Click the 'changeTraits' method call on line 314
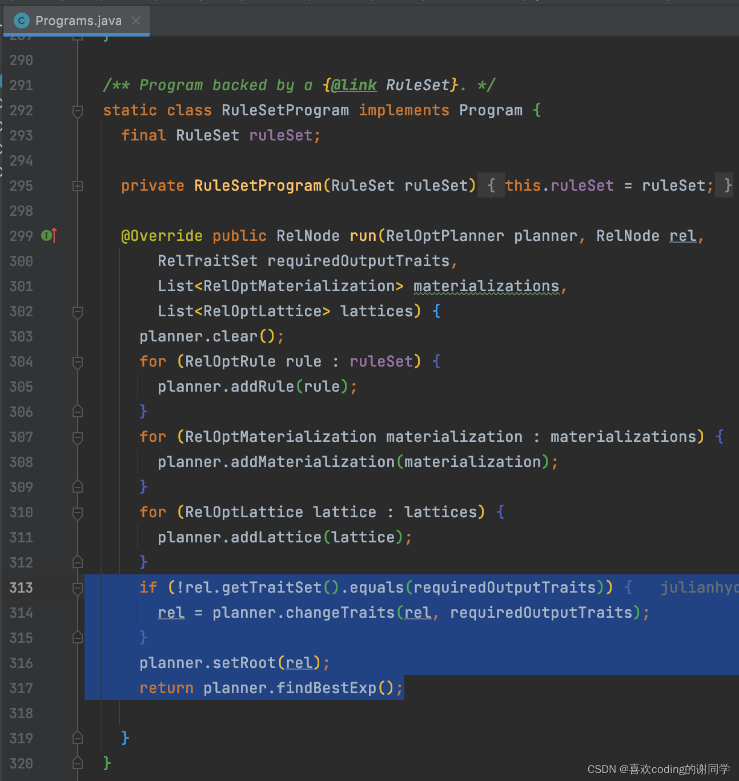Screen dimensions: 739x781 click(x=340, y=613)
